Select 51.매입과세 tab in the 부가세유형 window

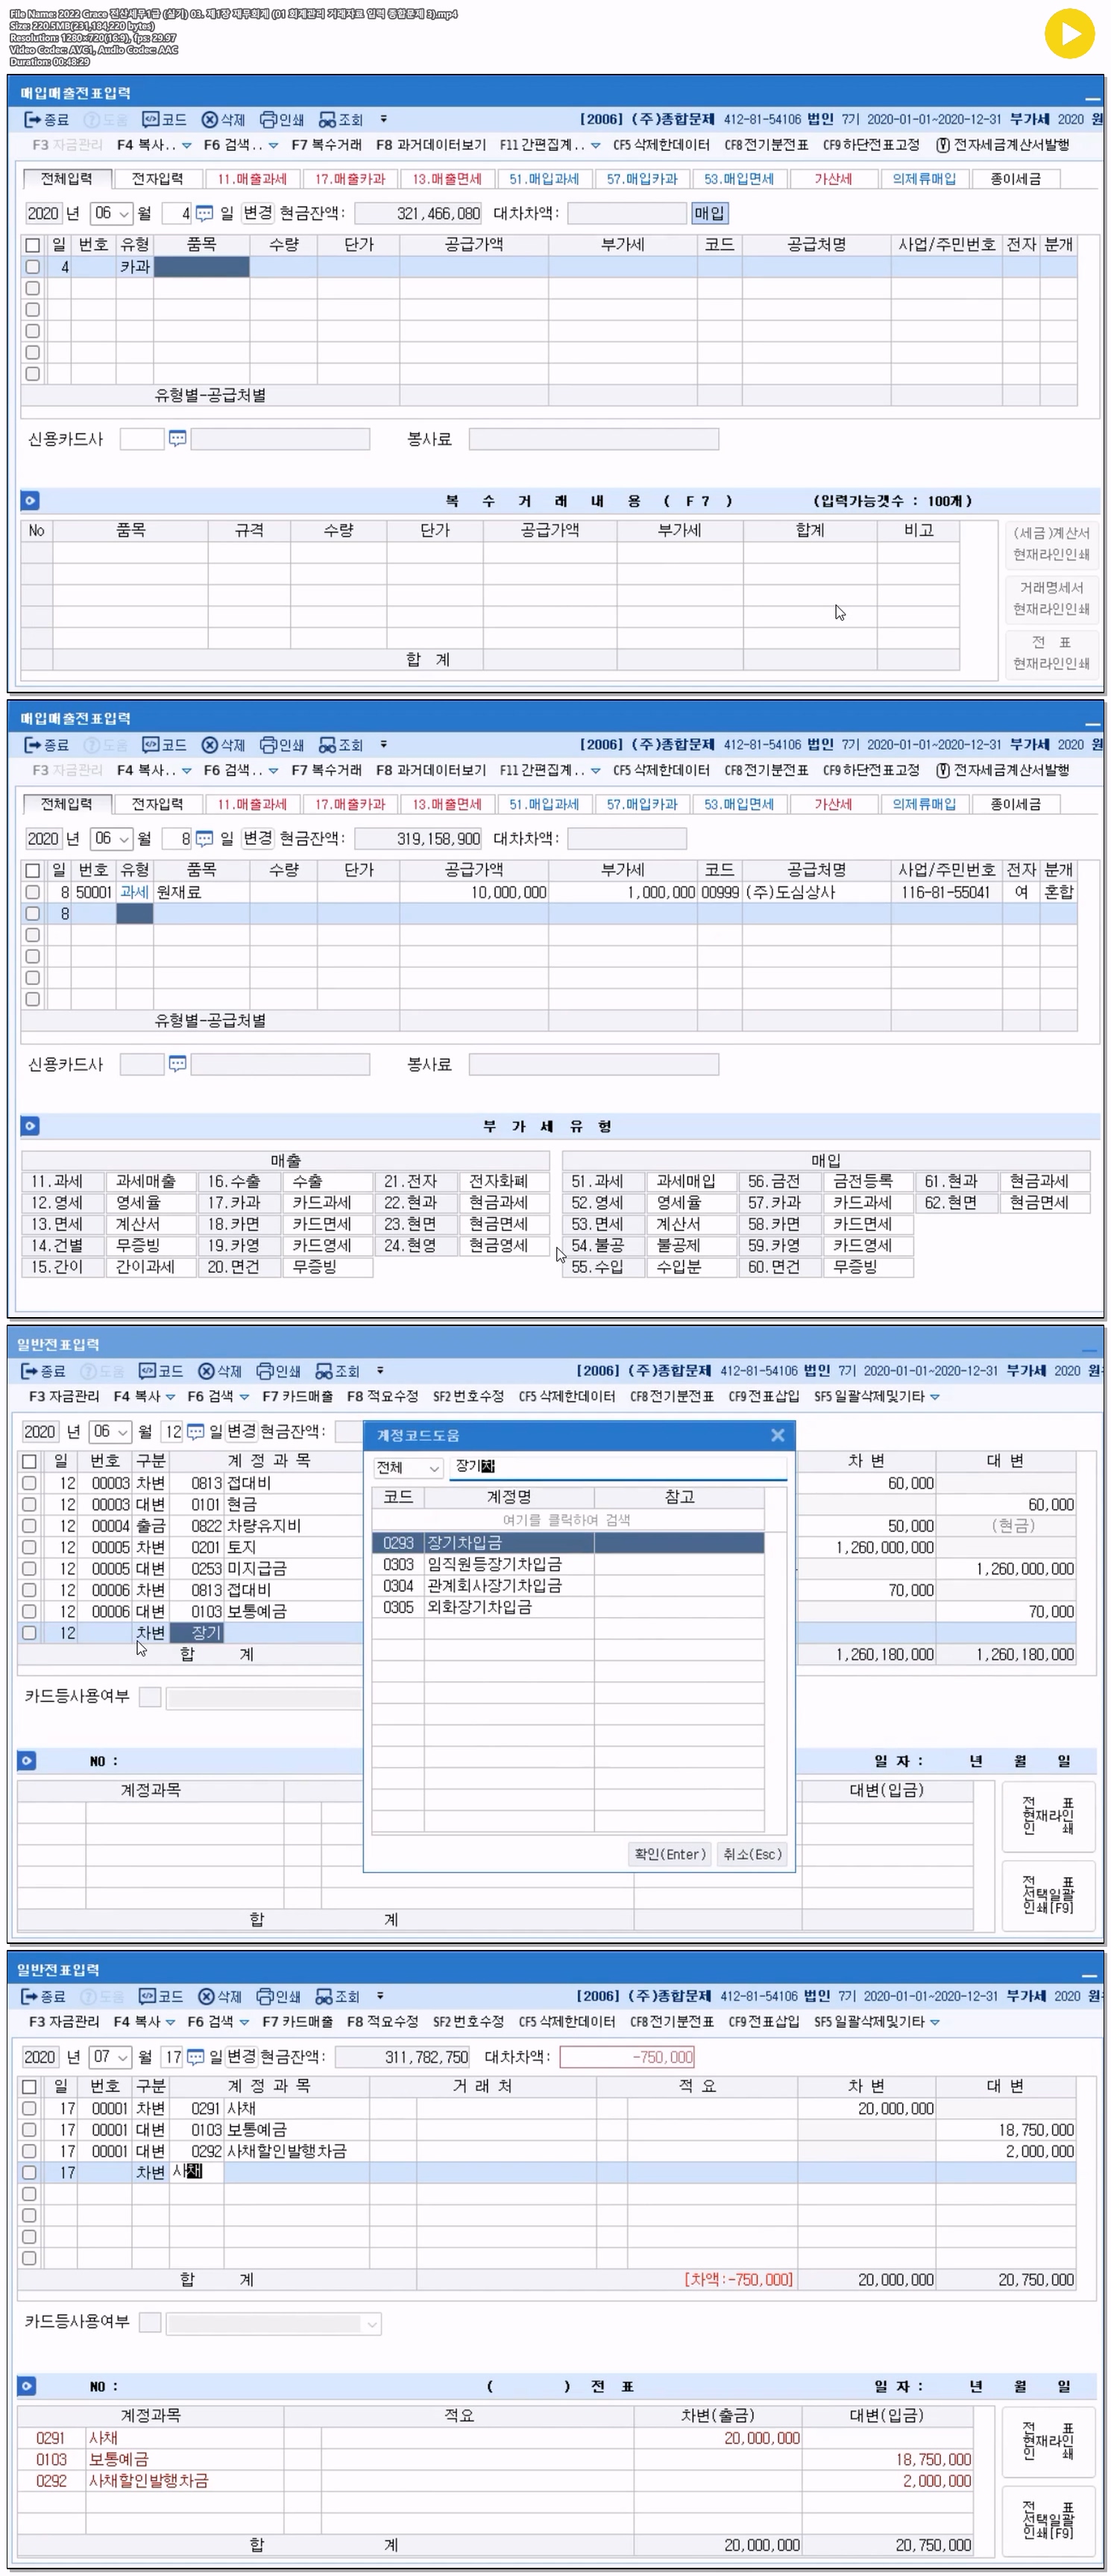pyautogui.click(x=544, y=804)
